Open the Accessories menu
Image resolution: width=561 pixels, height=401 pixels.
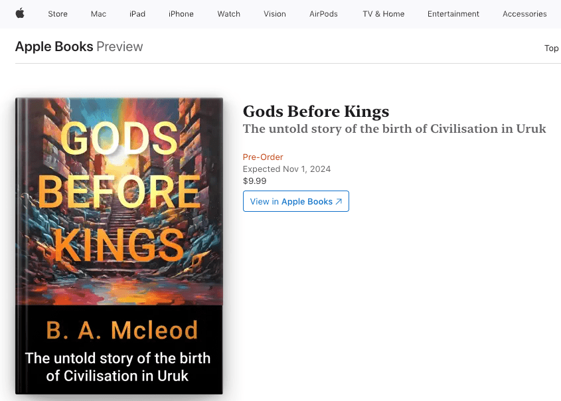click(x=524, y=14)
